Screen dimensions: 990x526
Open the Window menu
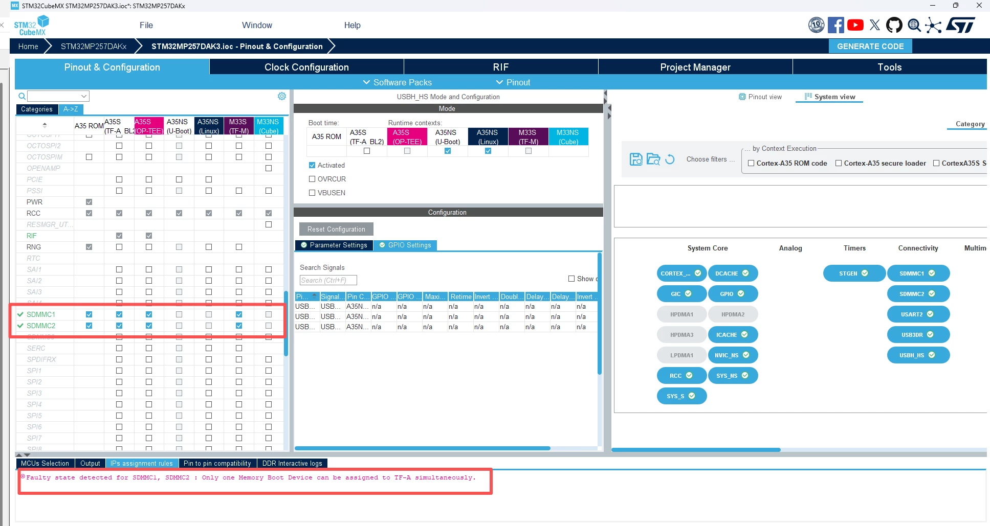[257, 25]
